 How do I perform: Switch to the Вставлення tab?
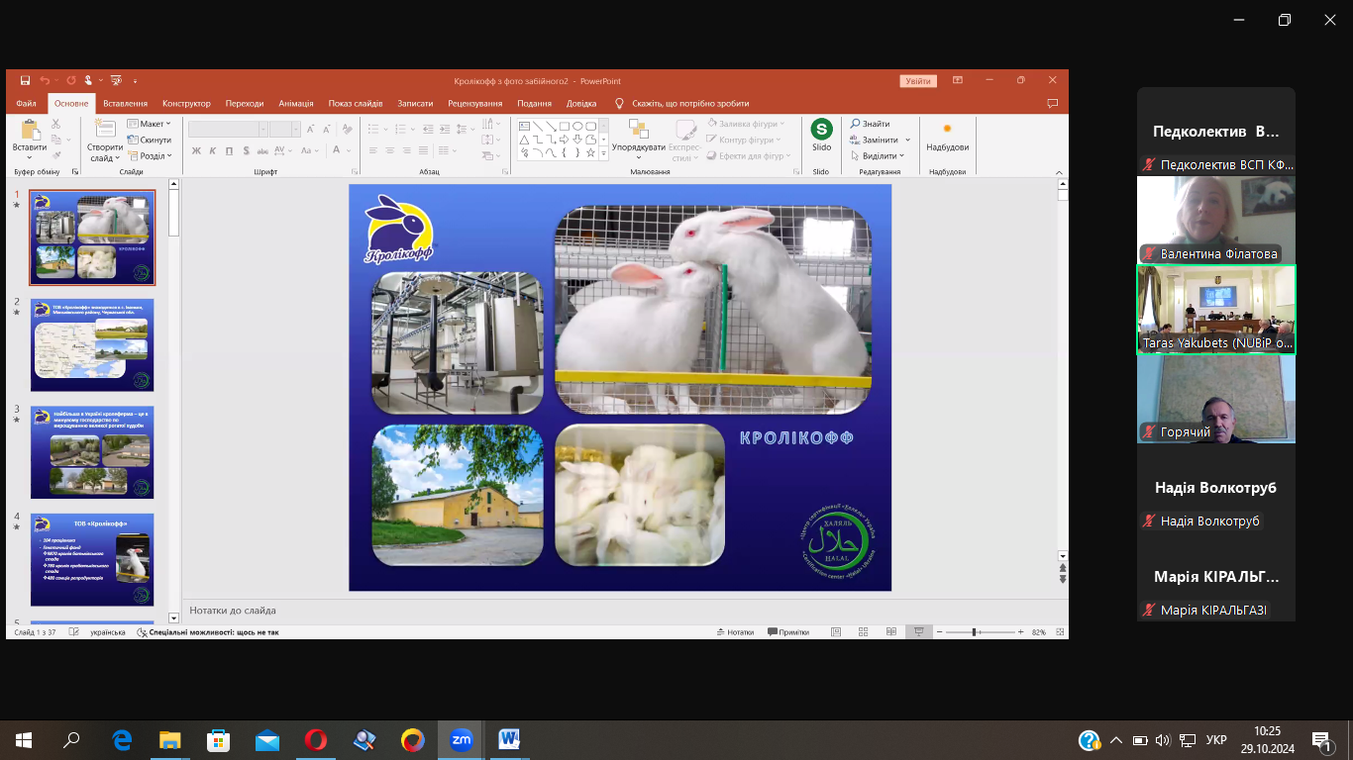coord(125,103)
